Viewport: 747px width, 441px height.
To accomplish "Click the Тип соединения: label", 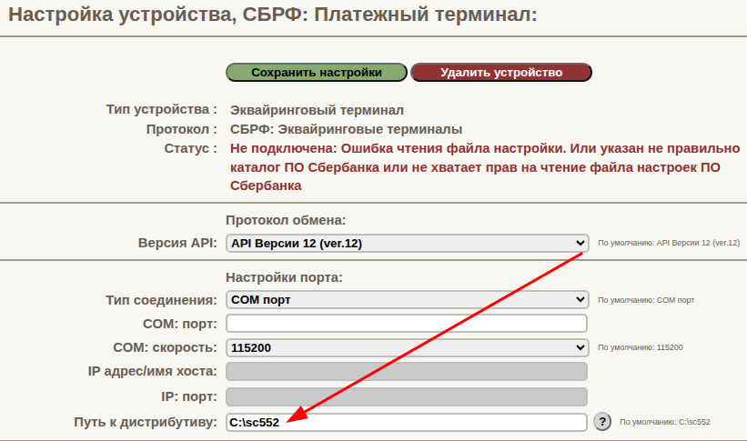I will coord(161,300).
